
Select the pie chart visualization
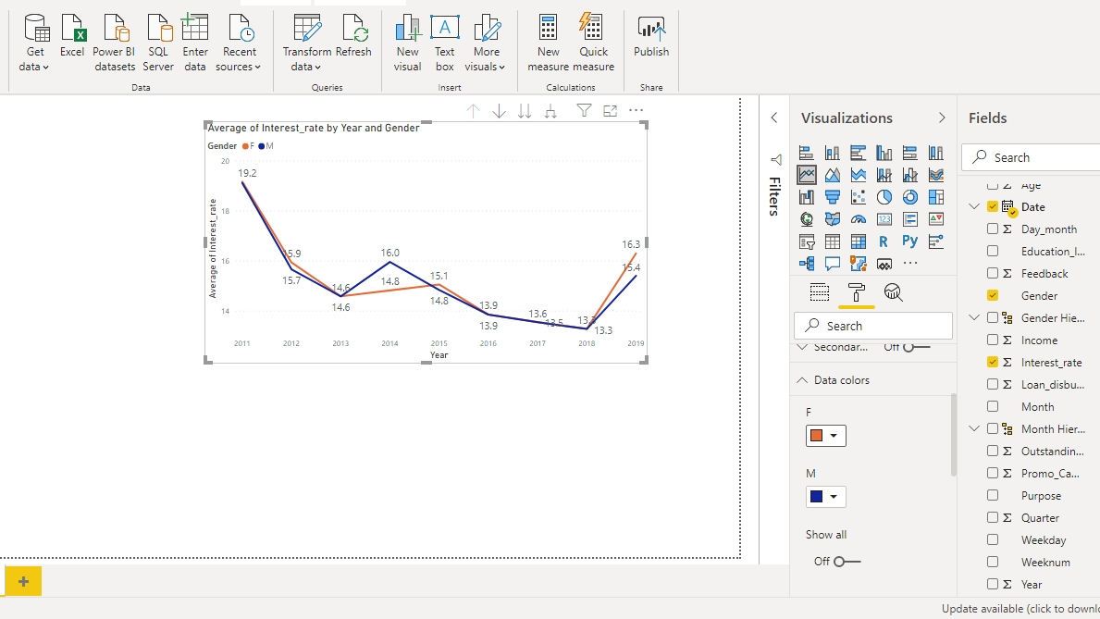(884, 197)
